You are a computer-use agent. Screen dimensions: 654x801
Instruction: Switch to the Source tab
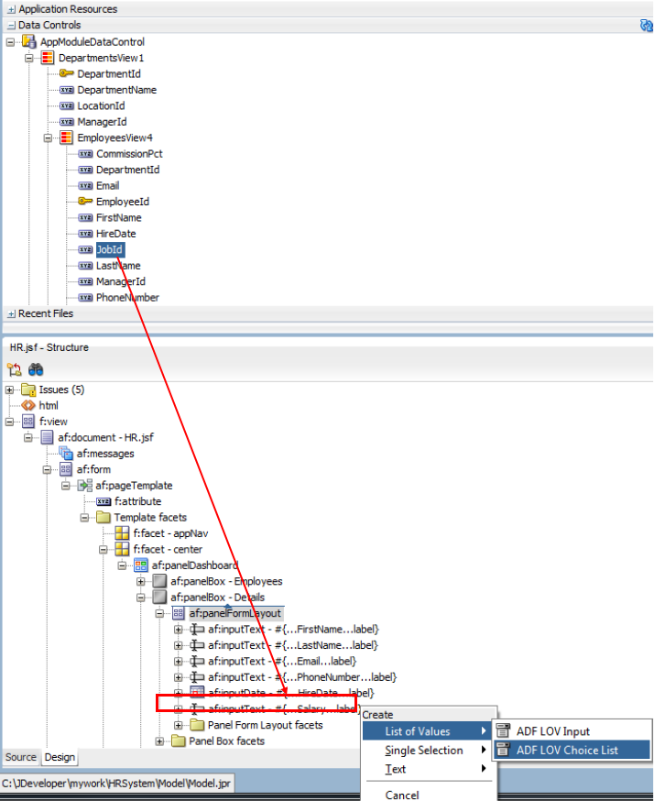point(21,757)
